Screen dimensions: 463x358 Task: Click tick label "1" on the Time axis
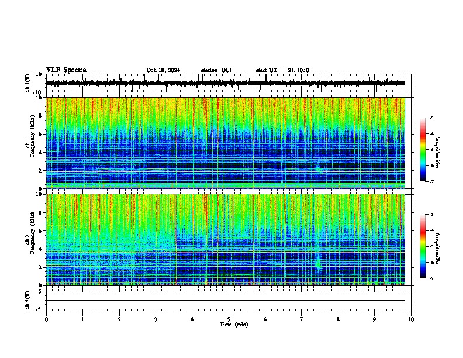coord(82,319)
